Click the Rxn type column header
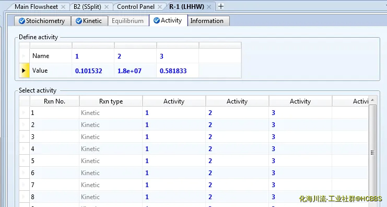This screenshot has height=207, width=387. click(111, 101)
